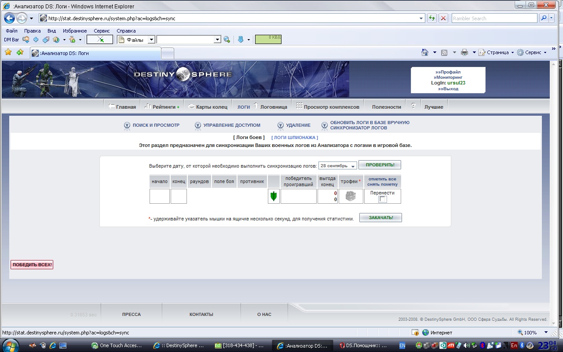Open the Рейтинги navigation tab
Screen dimensions: 563x352
coord(163,107)
